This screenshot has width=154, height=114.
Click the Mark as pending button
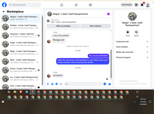pyautogui.click(x=63, y=26)
